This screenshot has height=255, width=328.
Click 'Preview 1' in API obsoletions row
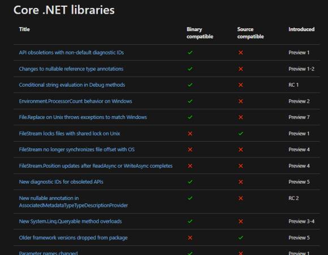[299, 53]
